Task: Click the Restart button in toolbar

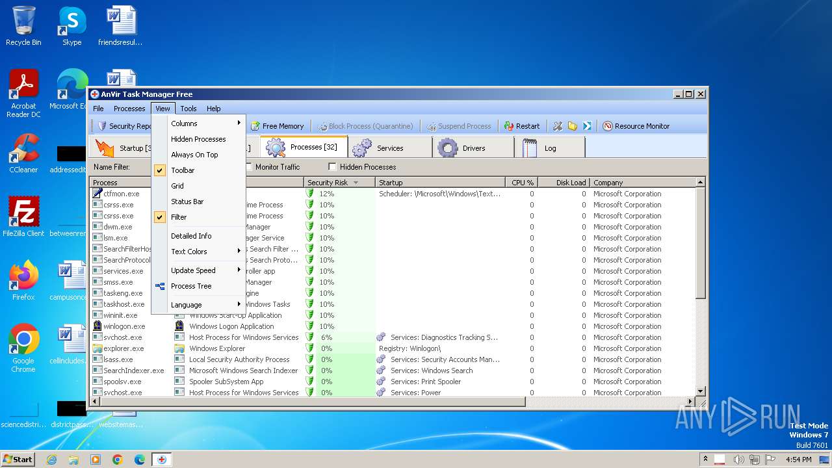Action: click(x=521, y=126)
